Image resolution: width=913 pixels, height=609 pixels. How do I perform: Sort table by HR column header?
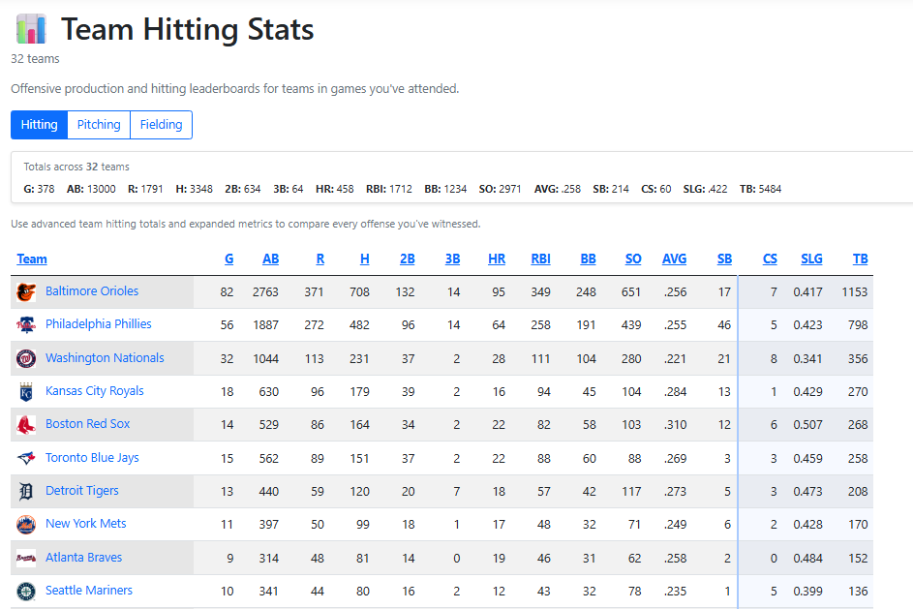(497, 259)
